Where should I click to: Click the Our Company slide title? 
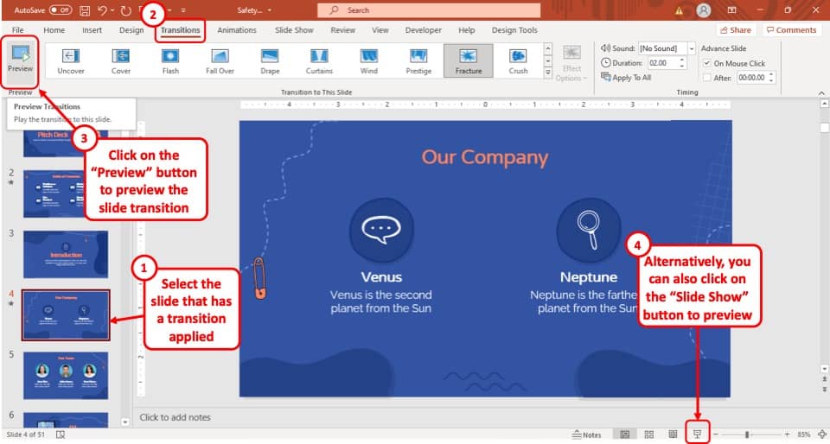(485, 157)
